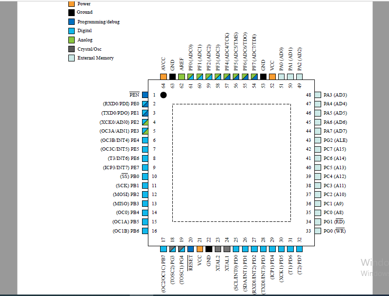Click the PC0 (A8) pin label

point(334,213)
